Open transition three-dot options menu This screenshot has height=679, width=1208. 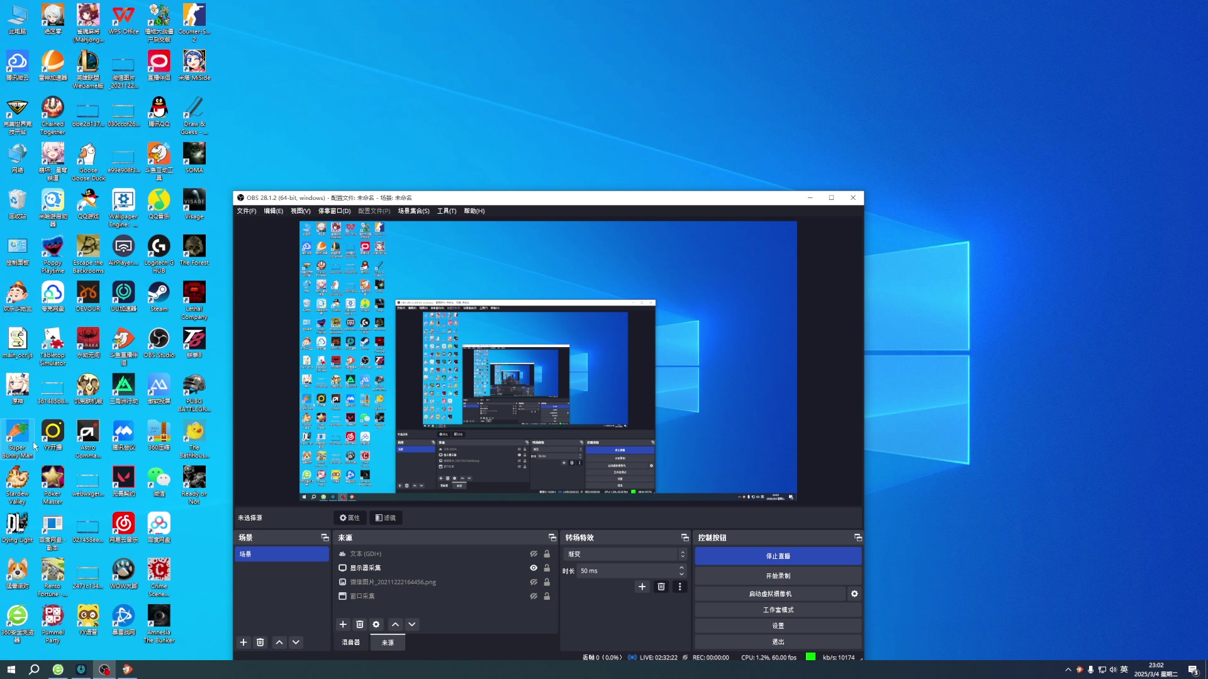point(679,587)
